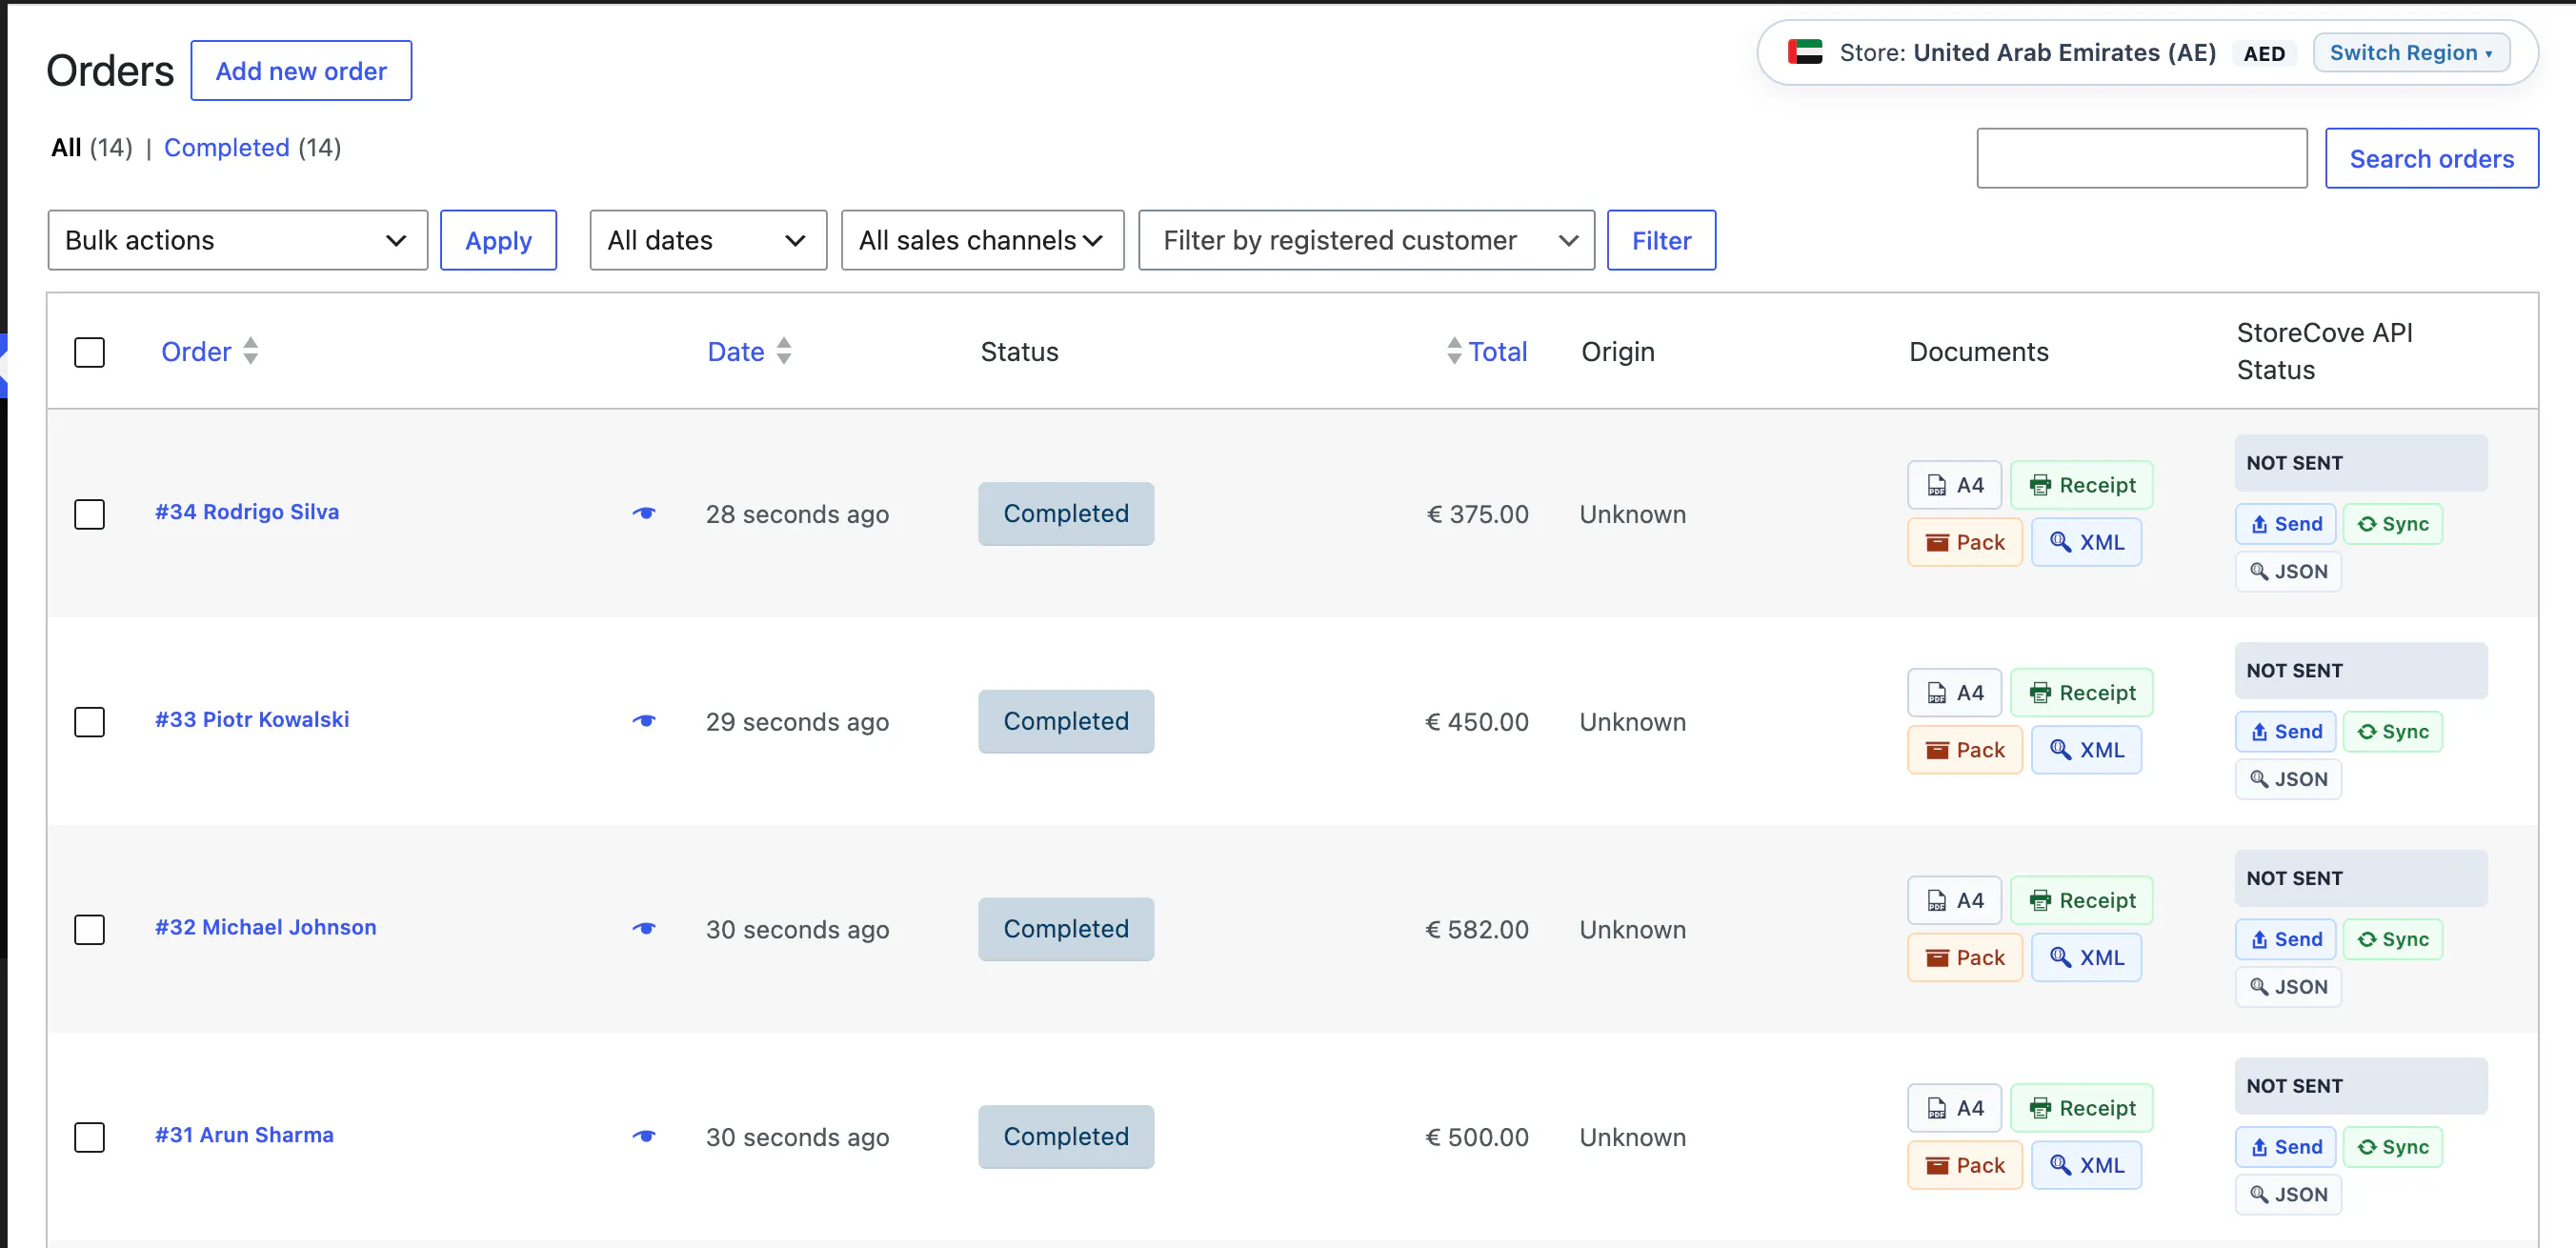Sort by Date column
This screenshot has height=1248, width=2576.
tap(749, 352)
